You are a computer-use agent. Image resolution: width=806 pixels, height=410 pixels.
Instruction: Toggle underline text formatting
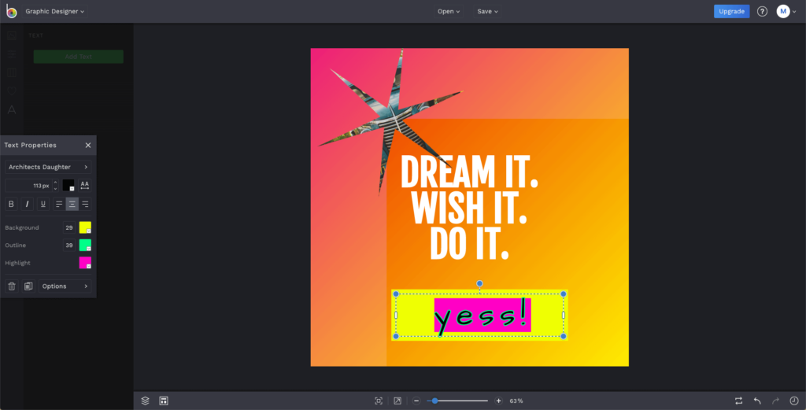43,204
